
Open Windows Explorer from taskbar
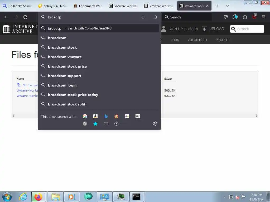point(55,197)
